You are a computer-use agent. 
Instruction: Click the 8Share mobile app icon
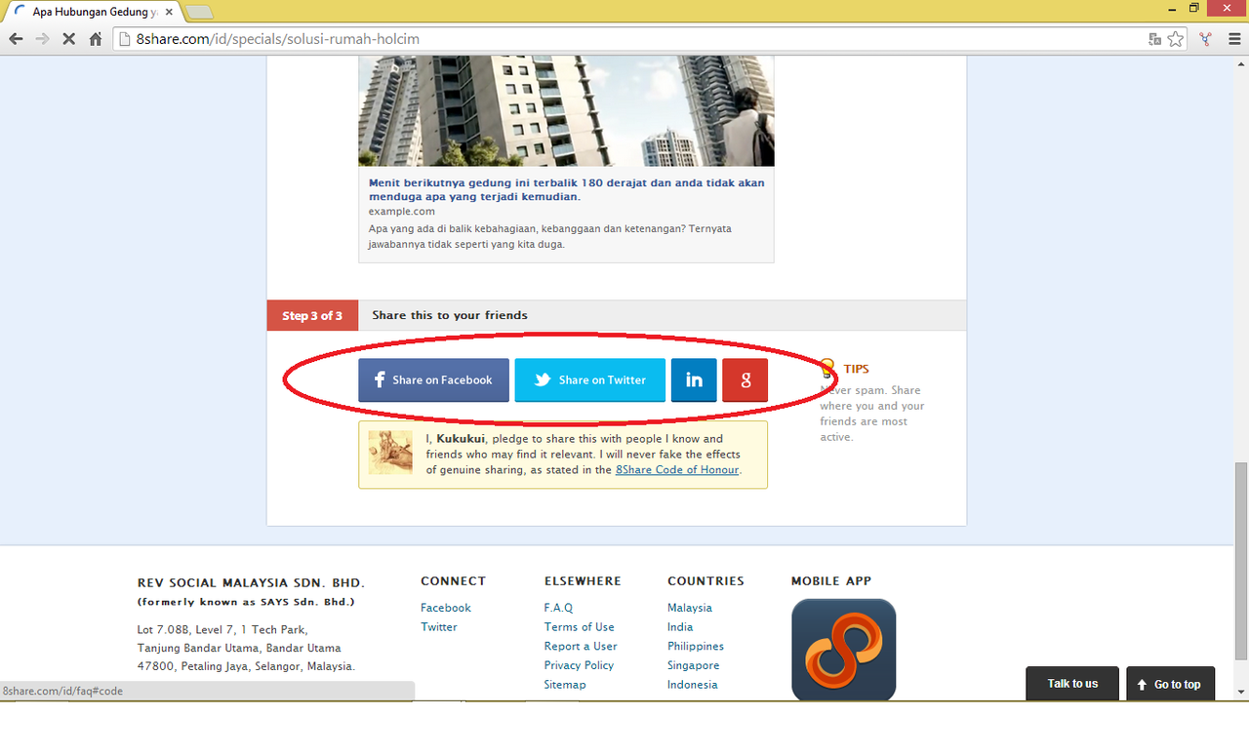point(843,650)
